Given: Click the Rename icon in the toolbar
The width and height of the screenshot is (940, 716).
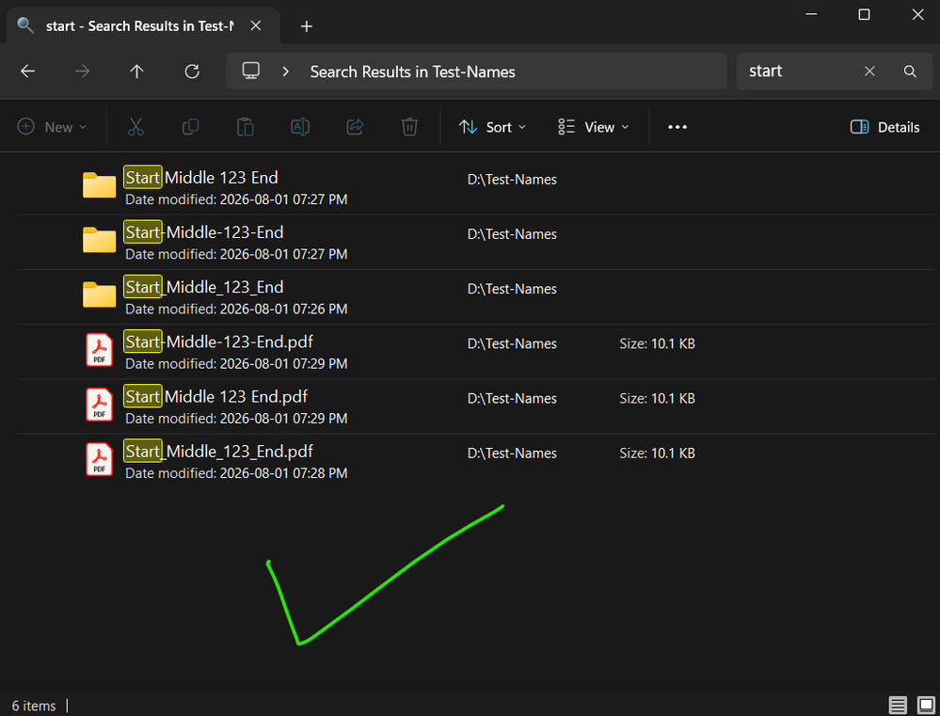Looking at the screenshot, I should pyautogui.click(x=300, y=126).
